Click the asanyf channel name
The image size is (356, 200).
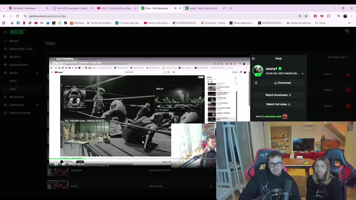click(271, 69)
